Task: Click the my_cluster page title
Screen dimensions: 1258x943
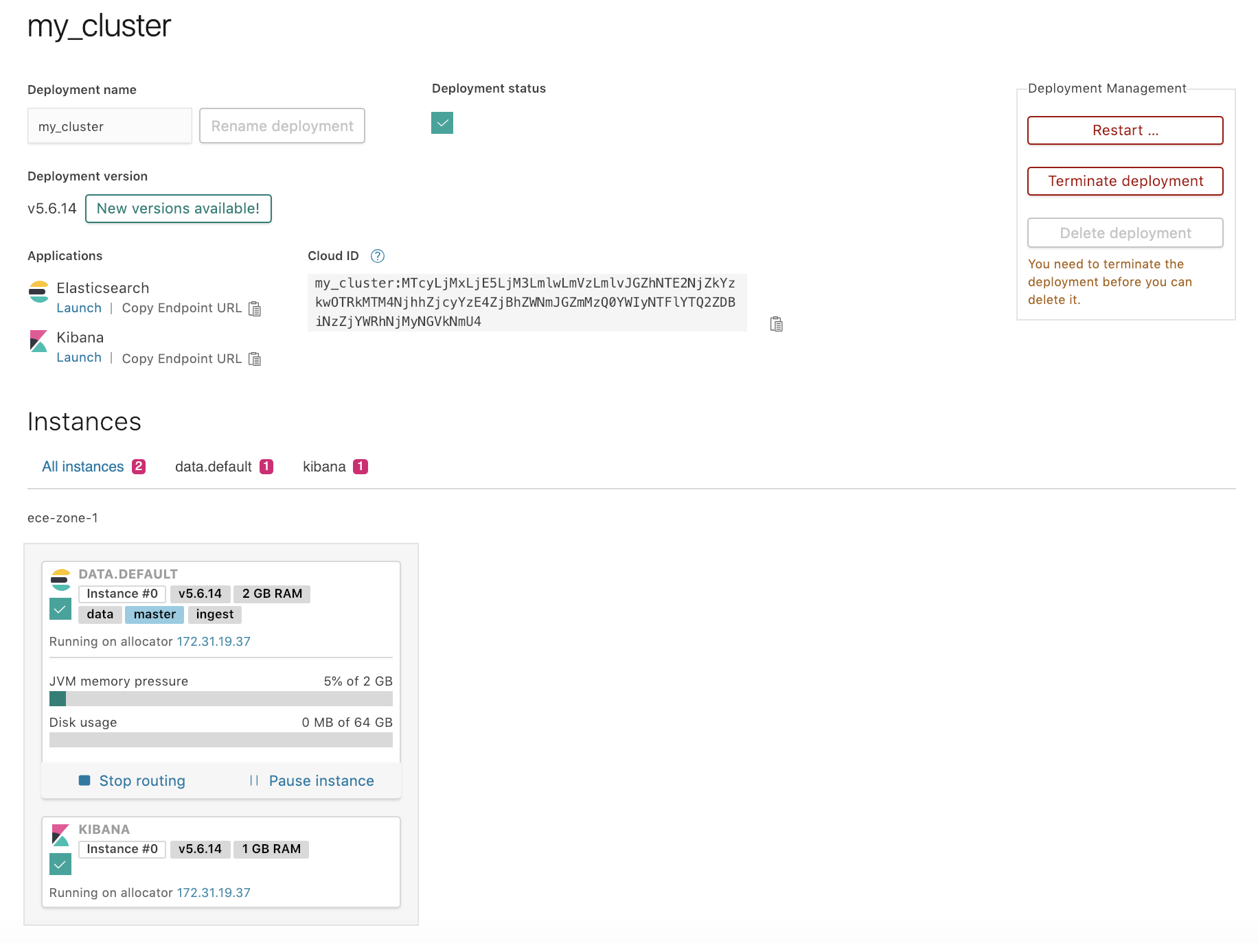Action: (x=99, y=26)
